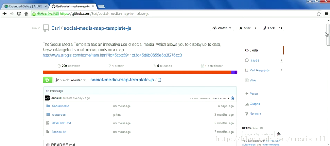Open the Watch dropdown
330x146 pixels.
click(x=222, y=28)
